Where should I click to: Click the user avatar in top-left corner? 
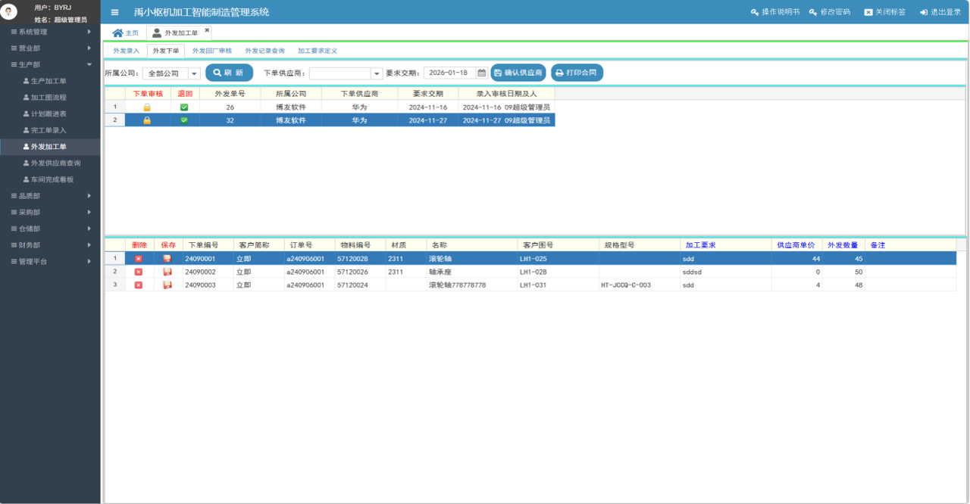pos(9,12)
